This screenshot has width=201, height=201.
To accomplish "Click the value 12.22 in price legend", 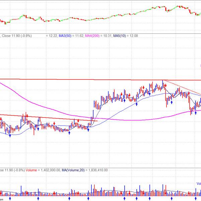I will (x=53, y=36).
